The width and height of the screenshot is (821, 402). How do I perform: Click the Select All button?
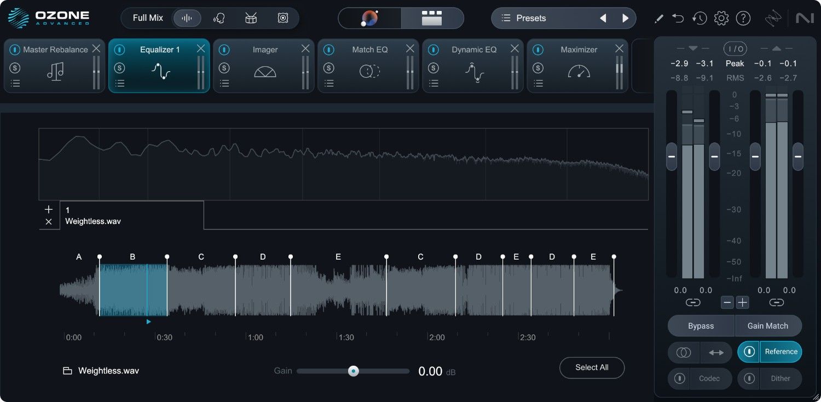pyautogui.click(x=592, y=367)
